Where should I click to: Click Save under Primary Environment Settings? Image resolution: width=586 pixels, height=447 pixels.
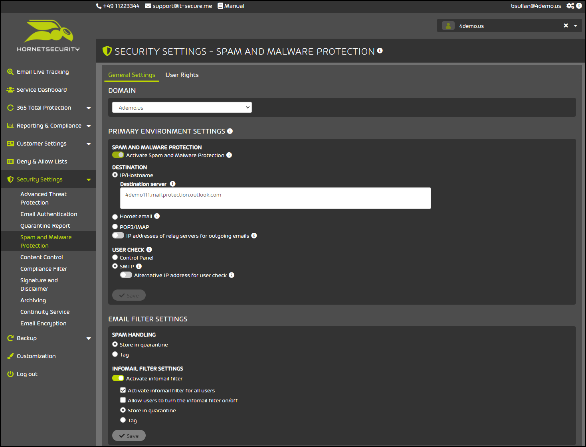coord(129,295)
